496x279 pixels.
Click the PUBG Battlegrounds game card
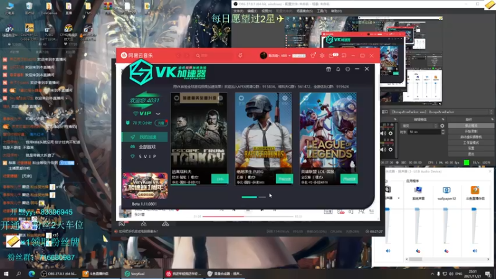coord(263,138)
